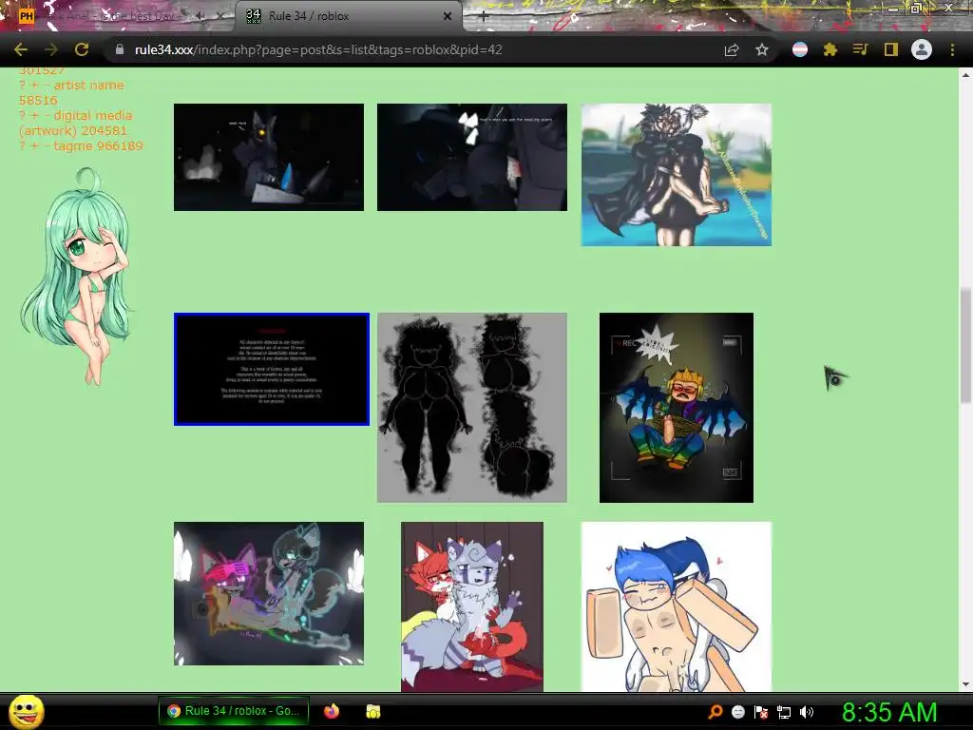This screenshot has height=730, width=973.
Task: Click the magnifier search icon in tray
Action: [715, 712]
